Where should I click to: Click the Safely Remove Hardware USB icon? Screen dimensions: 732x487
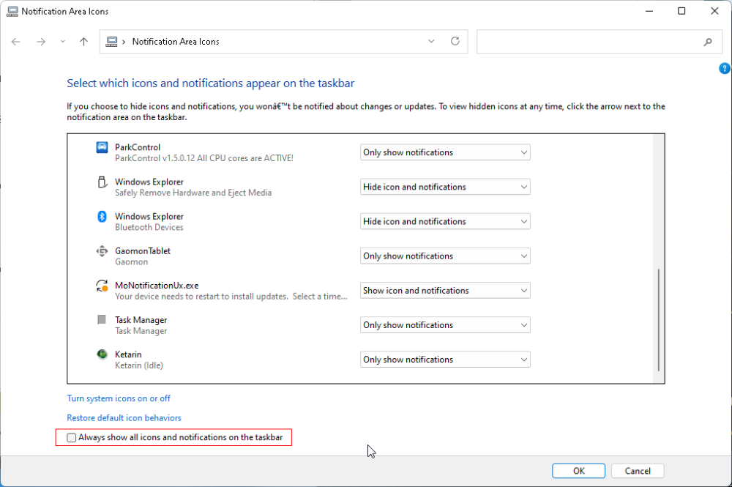click(x=102, y=182)
